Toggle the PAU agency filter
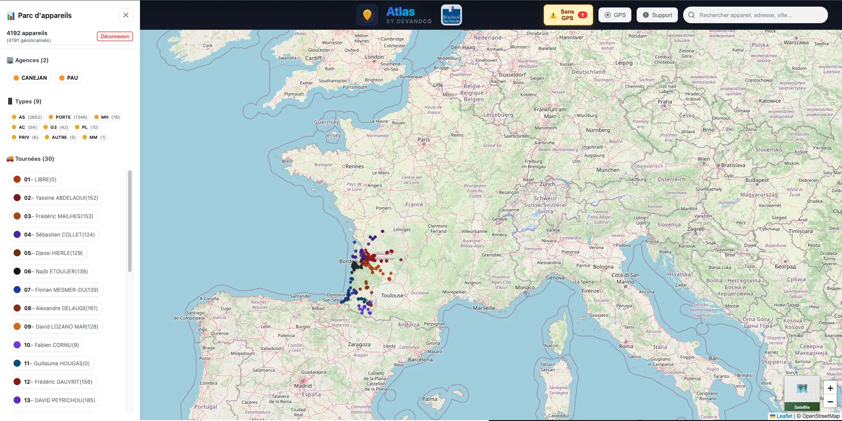Image resolution: width=842 pixels, height=421 pixels. [x=68, y=78]
